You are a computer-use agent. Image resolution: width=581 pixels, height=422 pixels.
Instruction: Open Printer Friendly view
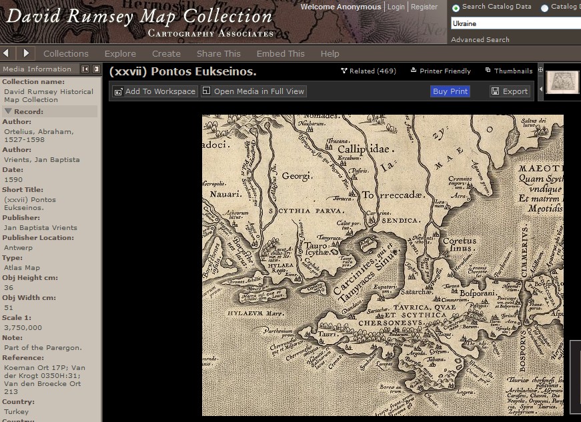point(440,71)
